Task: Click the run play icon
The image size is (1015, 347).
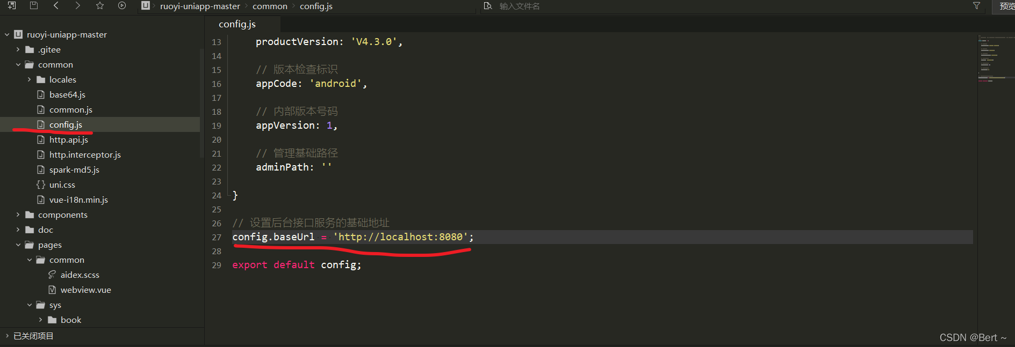Action: 122,5
